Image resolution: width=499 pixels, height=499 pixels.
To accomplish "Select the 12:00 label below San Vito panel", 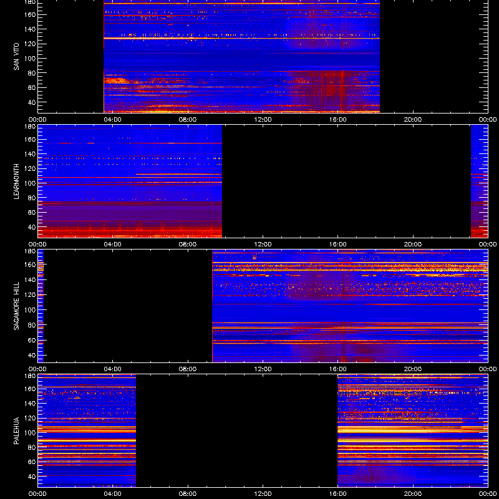I will 263,120.
